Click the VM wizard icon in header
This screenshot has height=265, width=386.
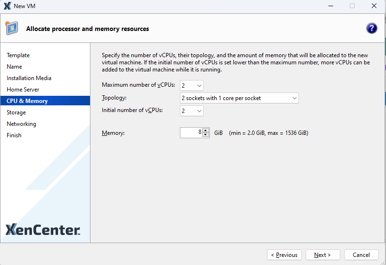pos(12,28)
